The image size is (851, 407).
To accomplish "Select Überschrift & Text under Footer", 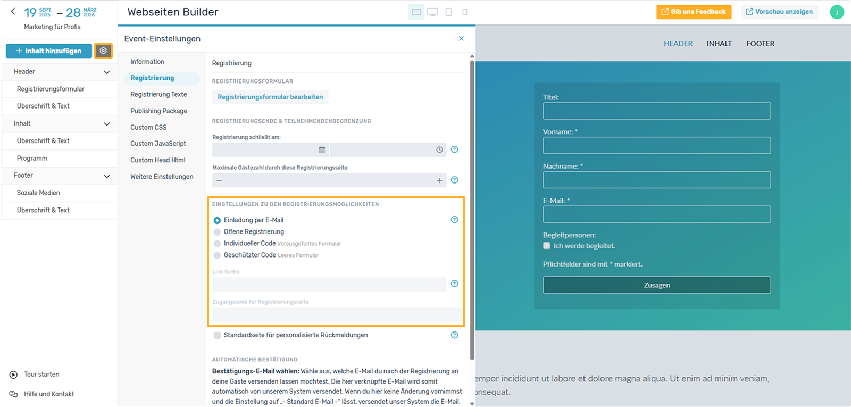I will point(60,210).
